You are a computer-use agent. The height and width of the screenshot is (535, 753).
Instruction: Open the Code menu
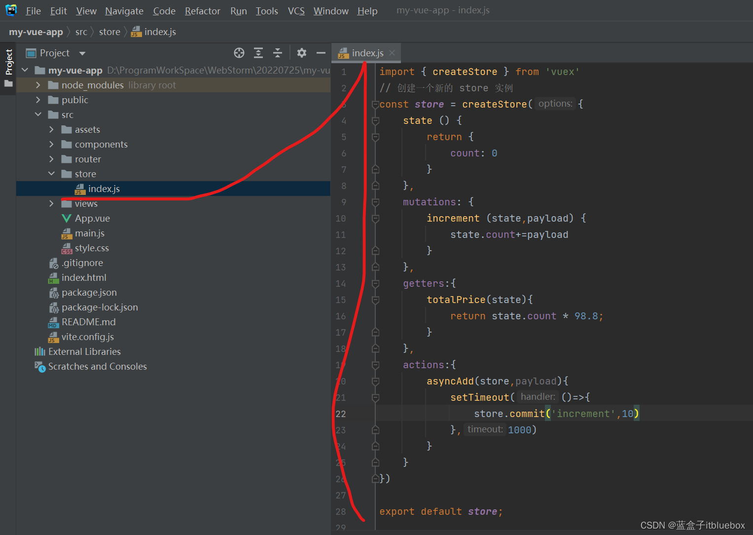point(164,11)
